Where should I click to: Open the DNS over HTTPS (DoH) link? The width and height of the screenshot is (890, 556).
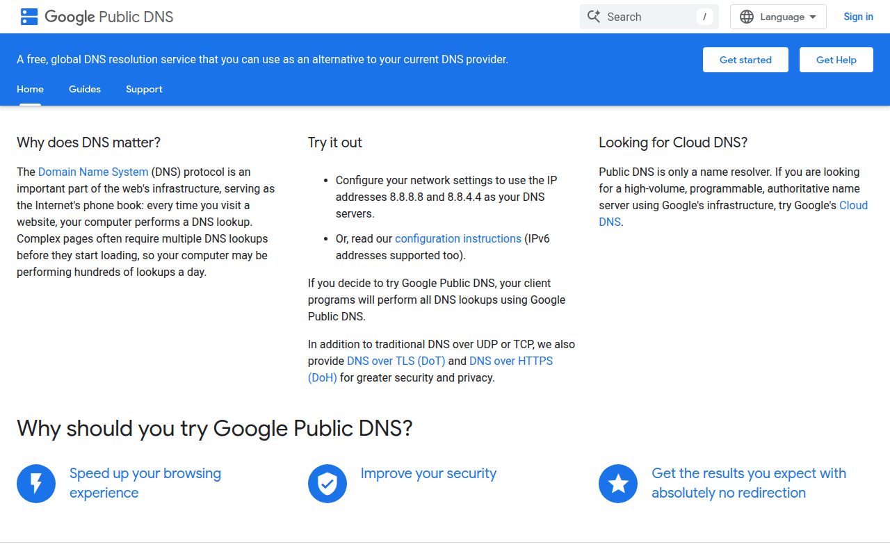click(x=511, y=361)
